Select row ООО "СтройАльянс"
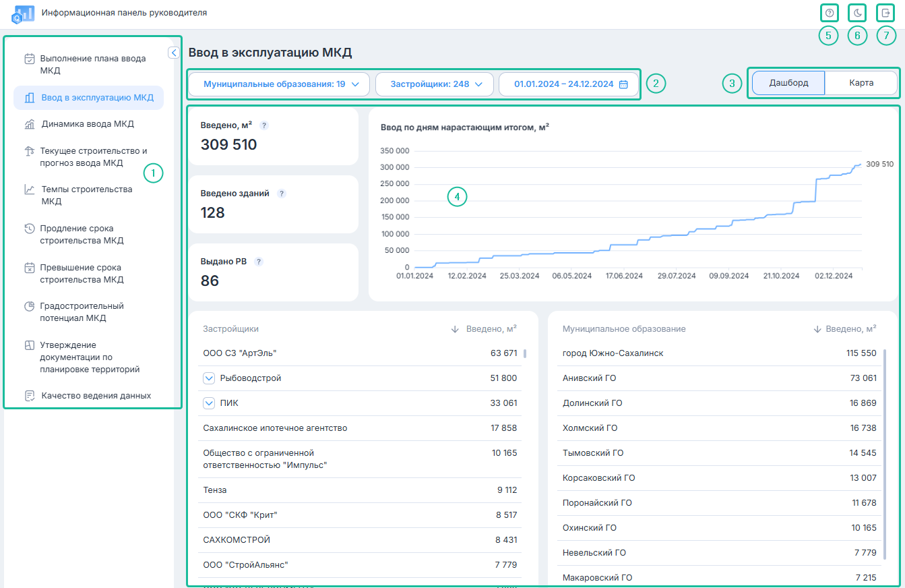Screen dimensions: 905x588 coord(360,565)
